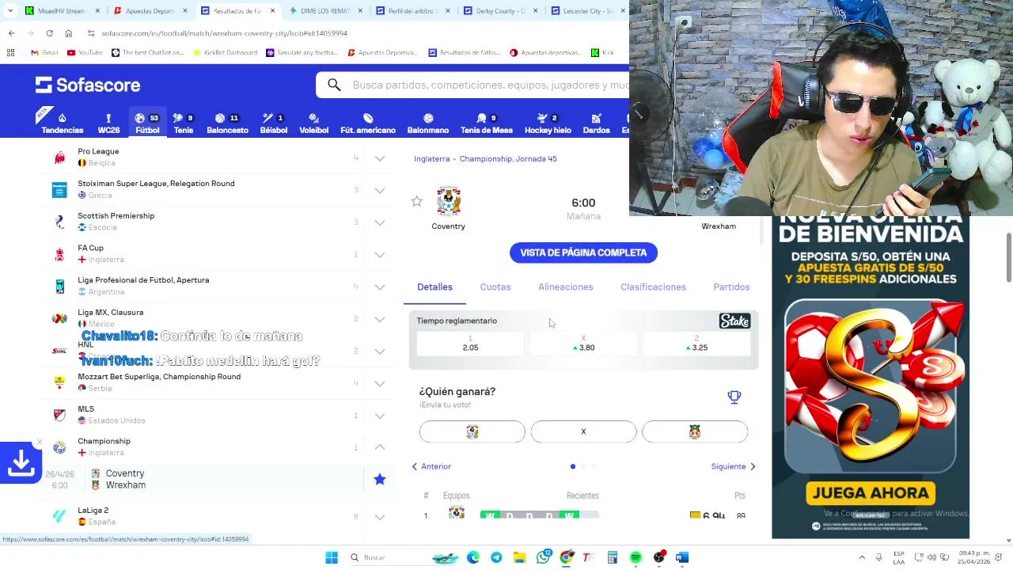The width and height of the screenshot is (1013, 570).
Task: Go to browser home page
Action: click(x=69, y=33)
